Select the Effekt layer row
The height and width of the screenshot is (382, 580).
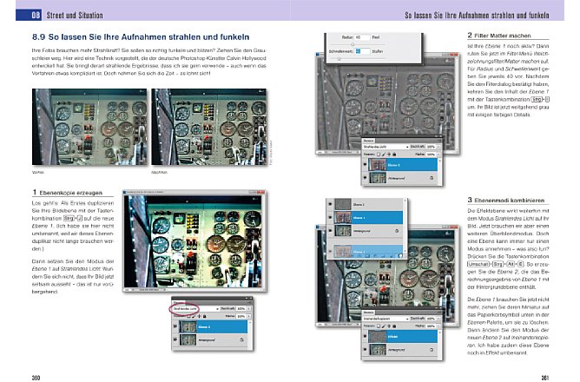pos(403,337)
